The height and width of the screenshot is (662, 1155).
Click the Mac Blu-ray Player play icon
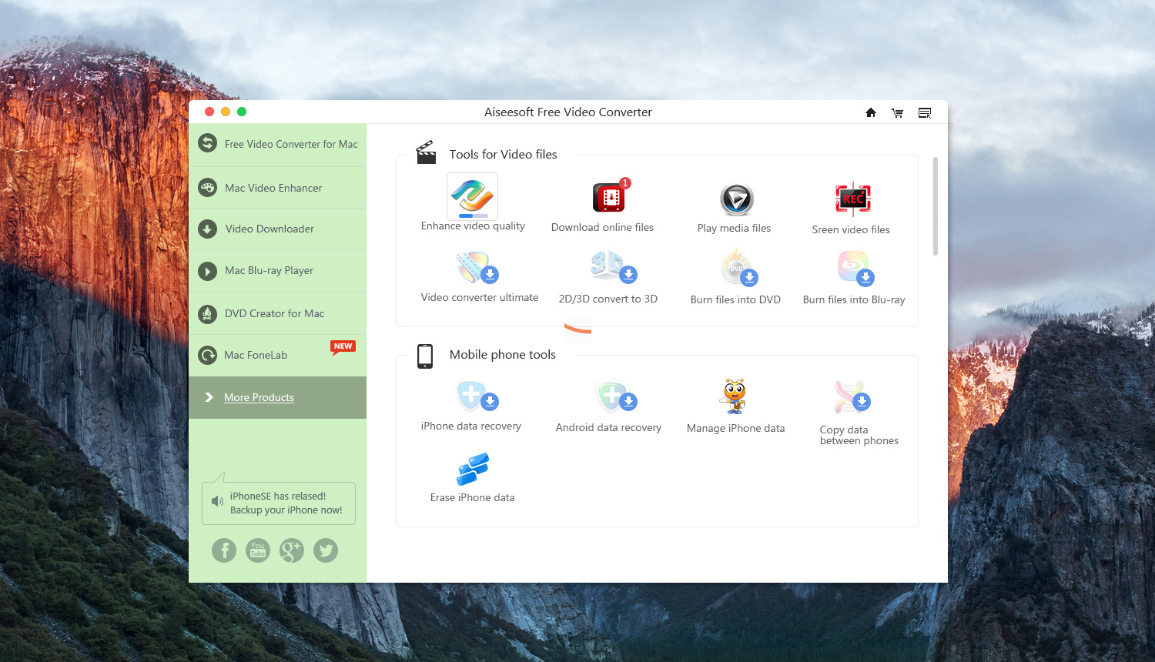click(207, 271)
